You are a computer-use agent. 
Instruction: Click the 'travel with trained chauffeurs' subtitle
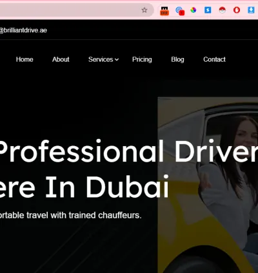point(84,215)
